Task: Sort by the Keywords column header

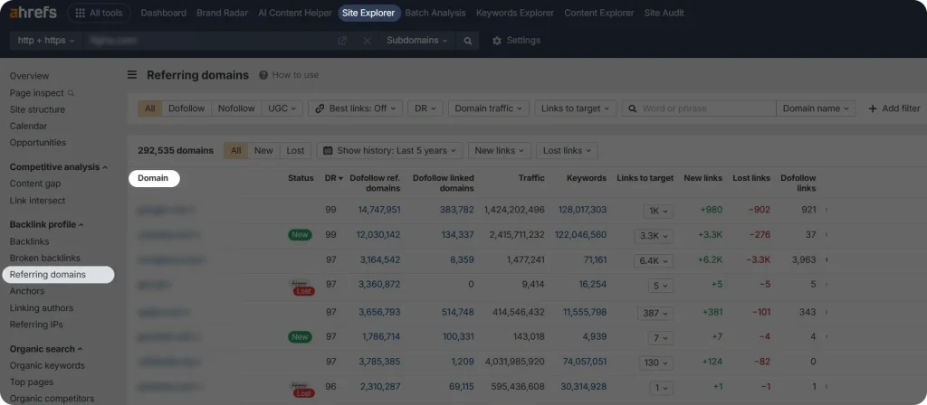Action: pos(587,178)
